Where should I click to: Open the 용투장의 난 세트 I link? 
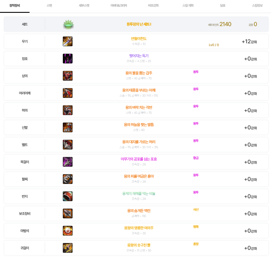point(139,24)
